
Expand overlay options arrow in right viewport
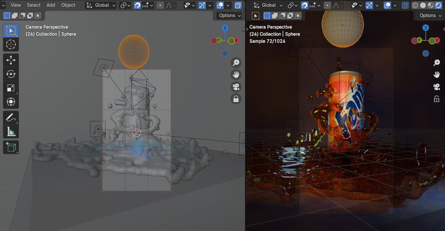pyautogui.click(x=395, y=5)
